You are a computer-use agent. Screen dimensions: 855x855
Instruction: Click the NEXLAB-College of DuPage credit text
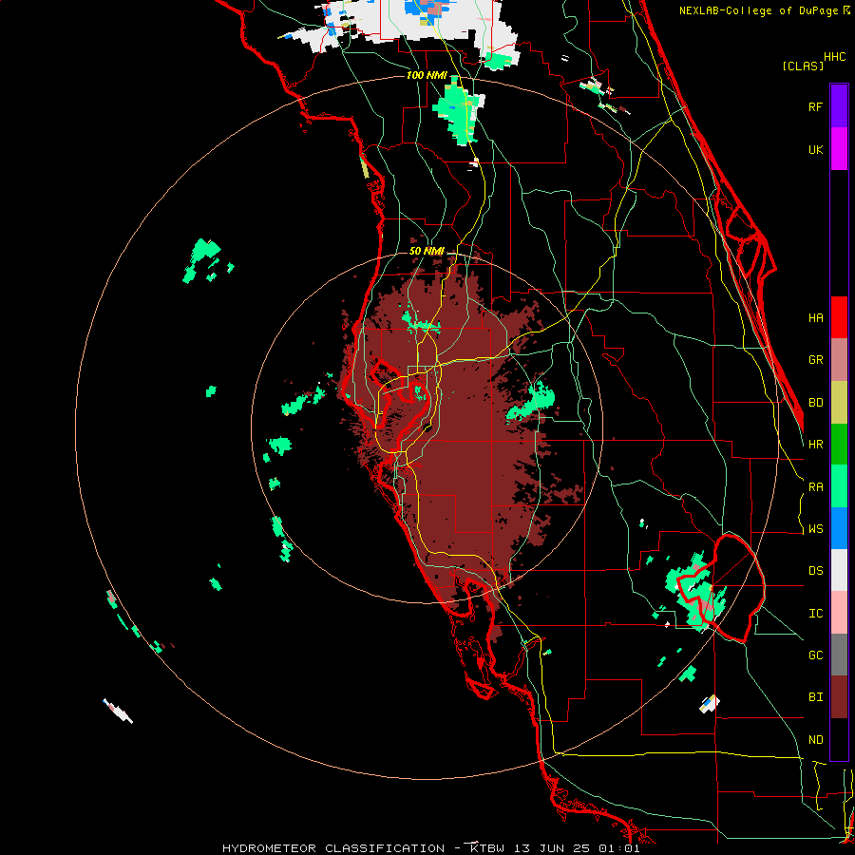tap(760, 10)
